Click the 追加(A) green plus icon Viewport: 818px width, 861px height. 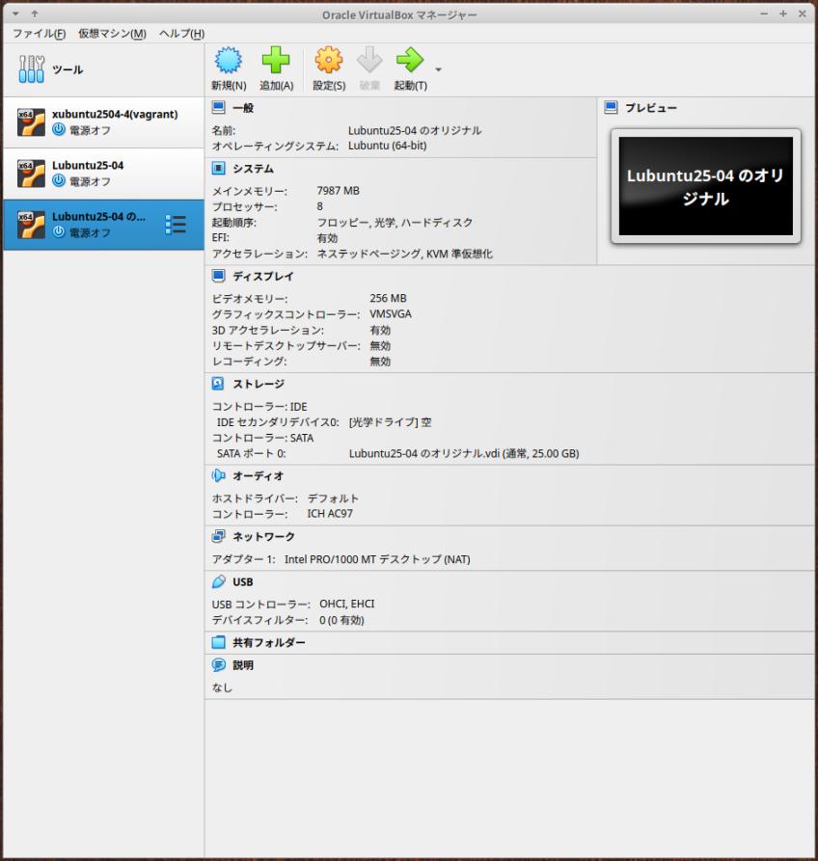click(276, 60)
